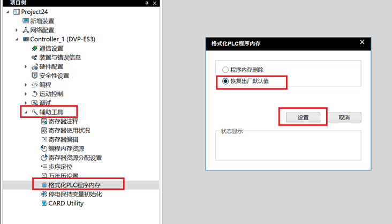Click the 寄存器注释 icon

pyautogui.click(x=44, y=121)
